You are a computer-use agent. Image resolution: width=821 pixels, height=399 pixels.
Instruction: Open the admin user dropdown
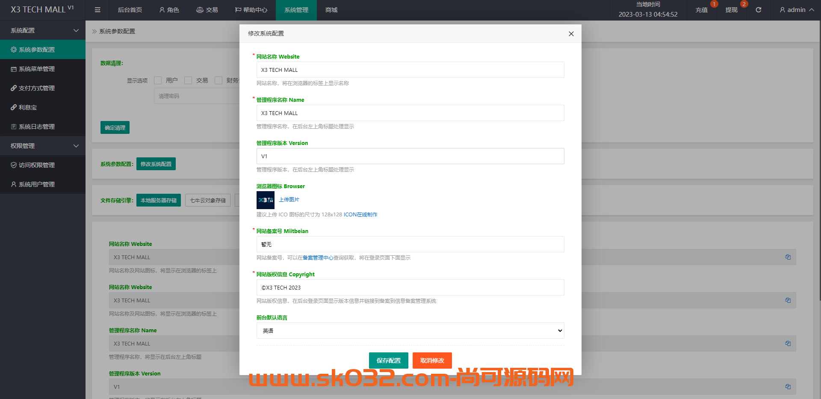(x=797, y=10)
